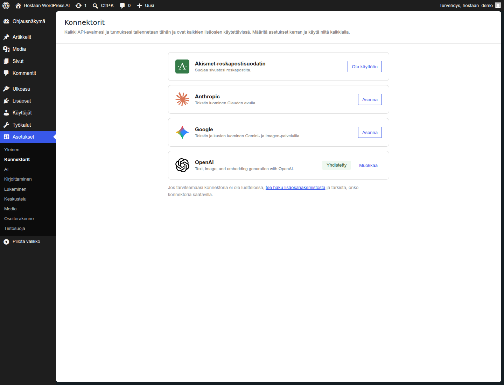This screenshot has width=504, height=385.
Task: Click the Hostaan WordPress AI site name
Action: [47, 6]
